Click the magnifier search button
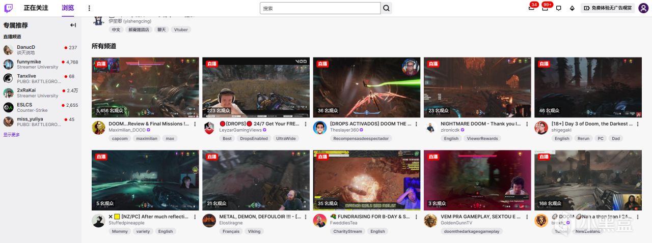Image resolution: width=652 pixels, height=243 pixels. (386, 8)
